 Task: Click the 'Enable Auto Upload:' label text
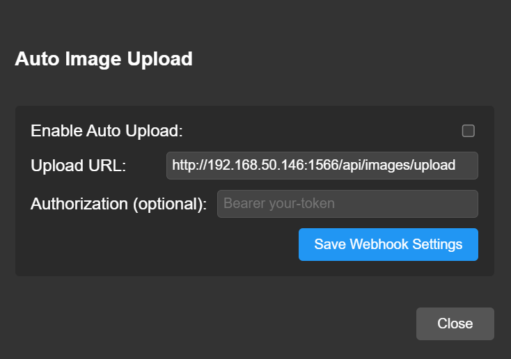[x=107, y=131]
